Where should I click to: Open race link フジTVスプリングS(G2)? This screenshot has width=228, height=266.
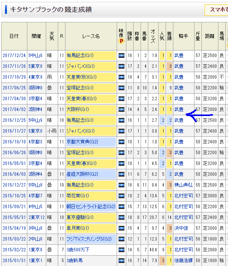click(89, 239)
